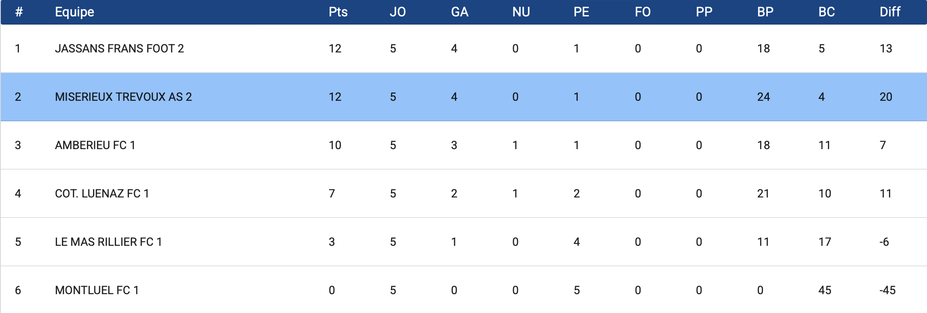Click MONTLUEL's -45 goal difference value
The width and height of the screenshot is (927, 313).
pyautogui.click(x=887, y=290)
